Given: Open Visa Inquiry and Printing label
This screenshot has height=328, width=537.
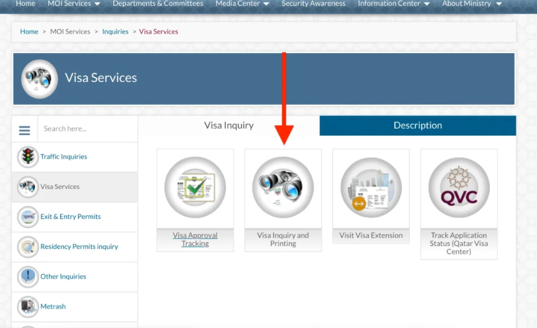Looking at the screenshot, I should pos(283,240).
